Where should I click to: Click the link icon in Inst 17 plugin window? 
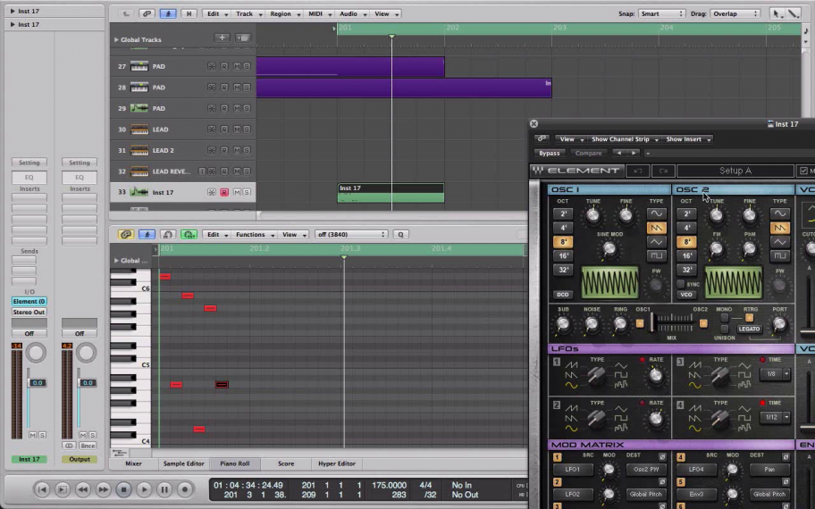coord(542,138)
